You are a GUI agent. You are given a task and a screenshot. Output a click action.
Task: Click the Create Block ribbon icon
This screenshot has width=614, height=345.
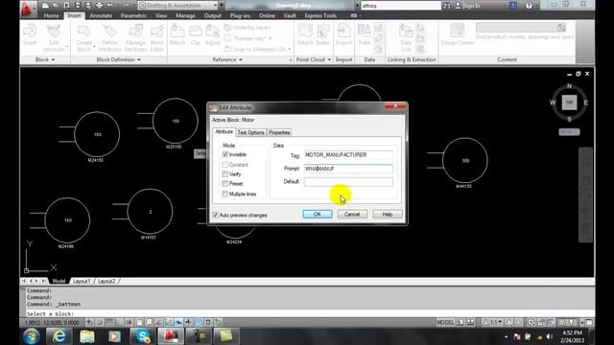tap(83, 31)
